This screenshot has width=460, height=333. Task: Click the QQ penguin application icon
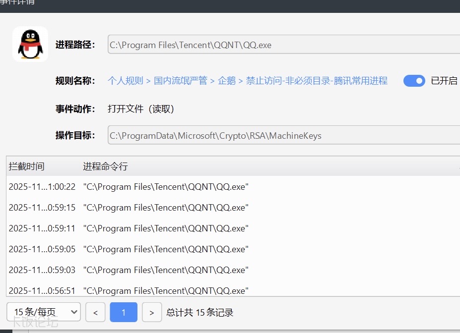pyautogui.click(x=30, y=44)
